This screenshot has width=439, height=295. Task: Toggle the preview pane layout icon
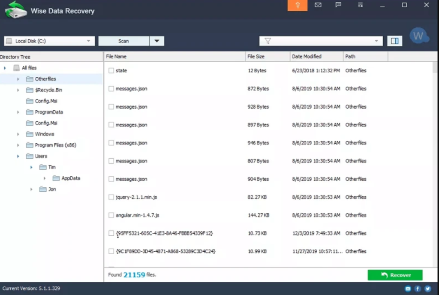(394, 41)
